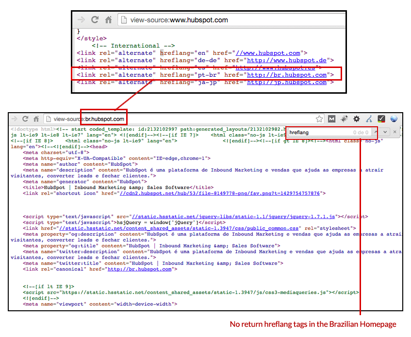Click the css3-mediaqueries.js script line
This screenshot has width=411, height=337.
pyautogui.click(x=191, y=292)
